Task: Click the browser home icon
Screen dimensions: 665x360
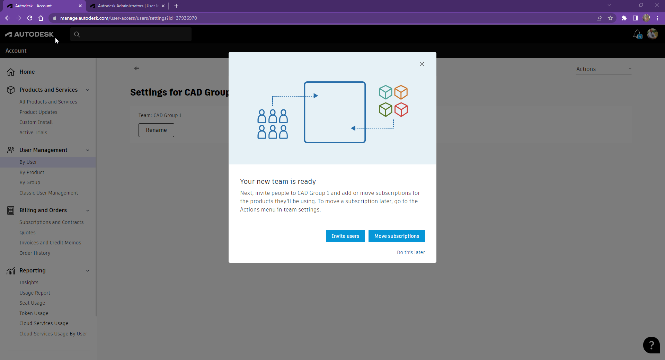Action: [41, 18]
